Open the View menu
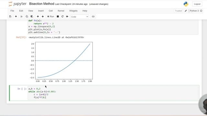This screenshot has height=116, width=207. point(30,11)
